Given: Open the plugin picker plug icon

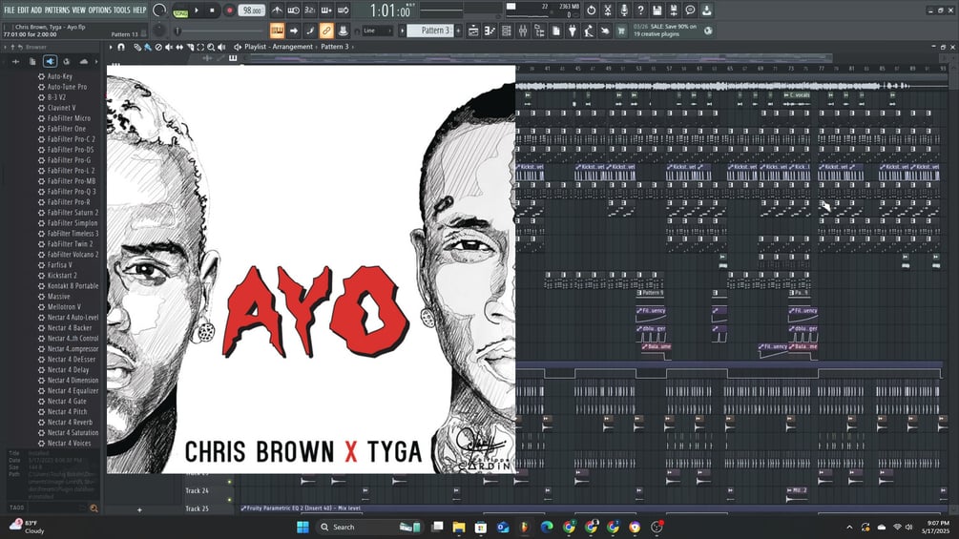Looking at the screenshot, I should (573, 31).
